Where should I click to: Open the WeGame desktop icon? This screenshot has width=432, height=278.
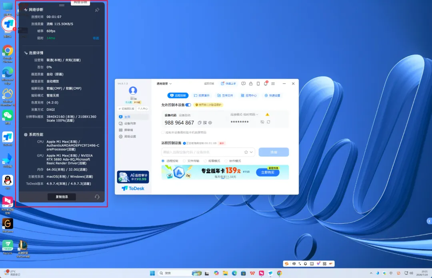8,226
